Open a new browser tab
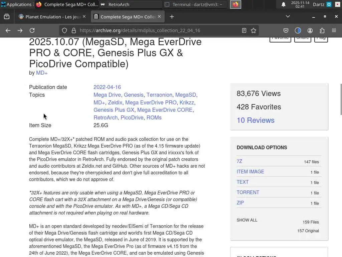This screenshot has width=342, height=257. click(x=172, y=17)
